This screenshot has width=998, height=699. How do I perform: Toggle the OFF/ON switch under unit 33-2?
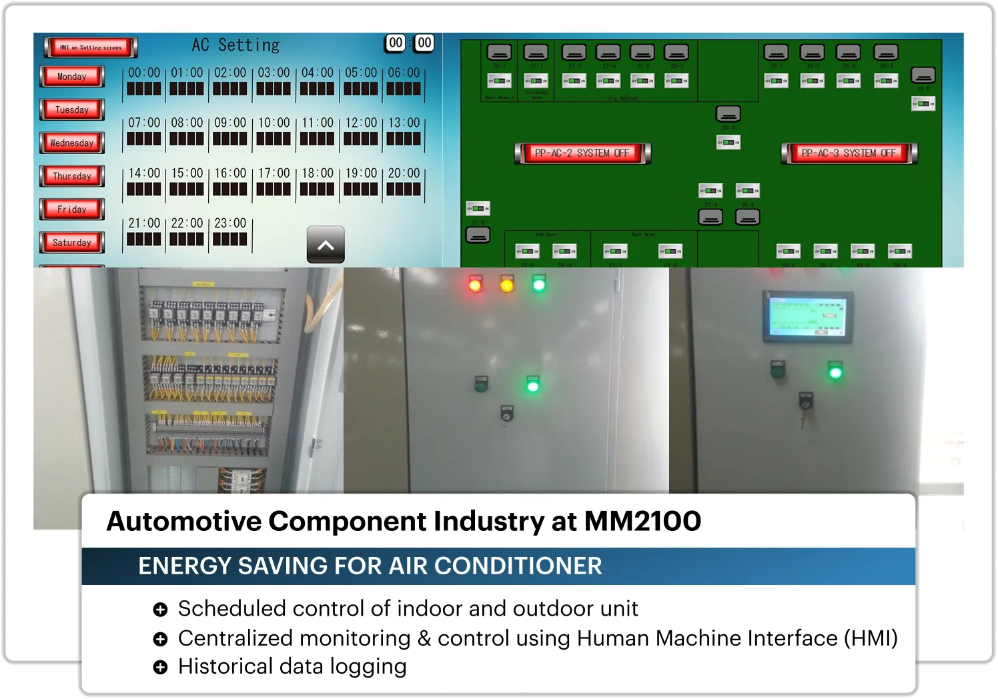pyautogui.click(x=812, y=81)
